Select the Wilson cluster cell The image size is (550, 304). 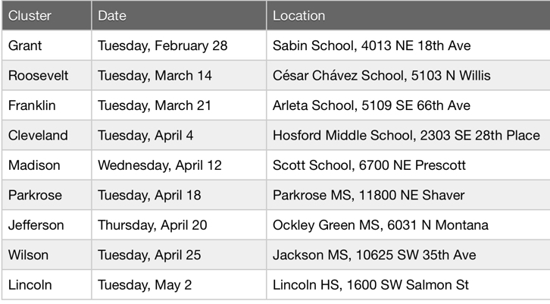tap(47, 255)
